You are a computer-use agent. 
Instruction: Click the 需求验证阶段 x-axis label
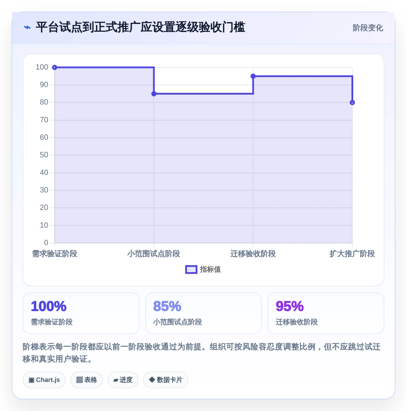(x=55, y=254)
